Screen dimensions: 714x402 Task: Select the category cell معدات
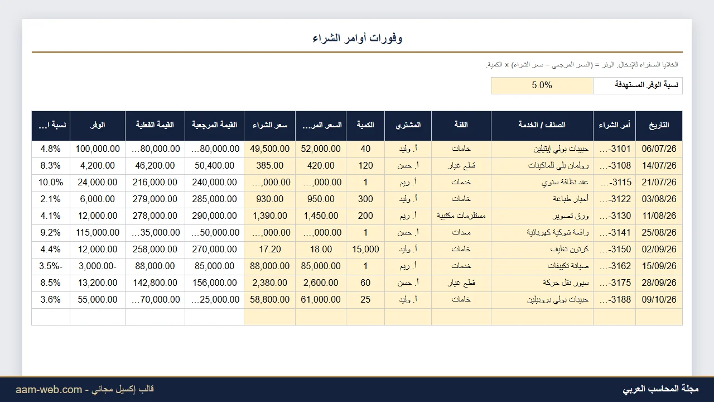point(461,233)
